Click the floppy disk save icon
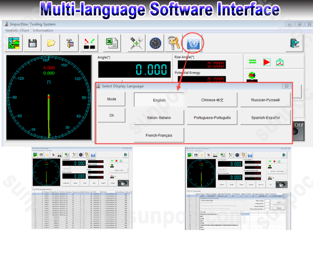 32,43
